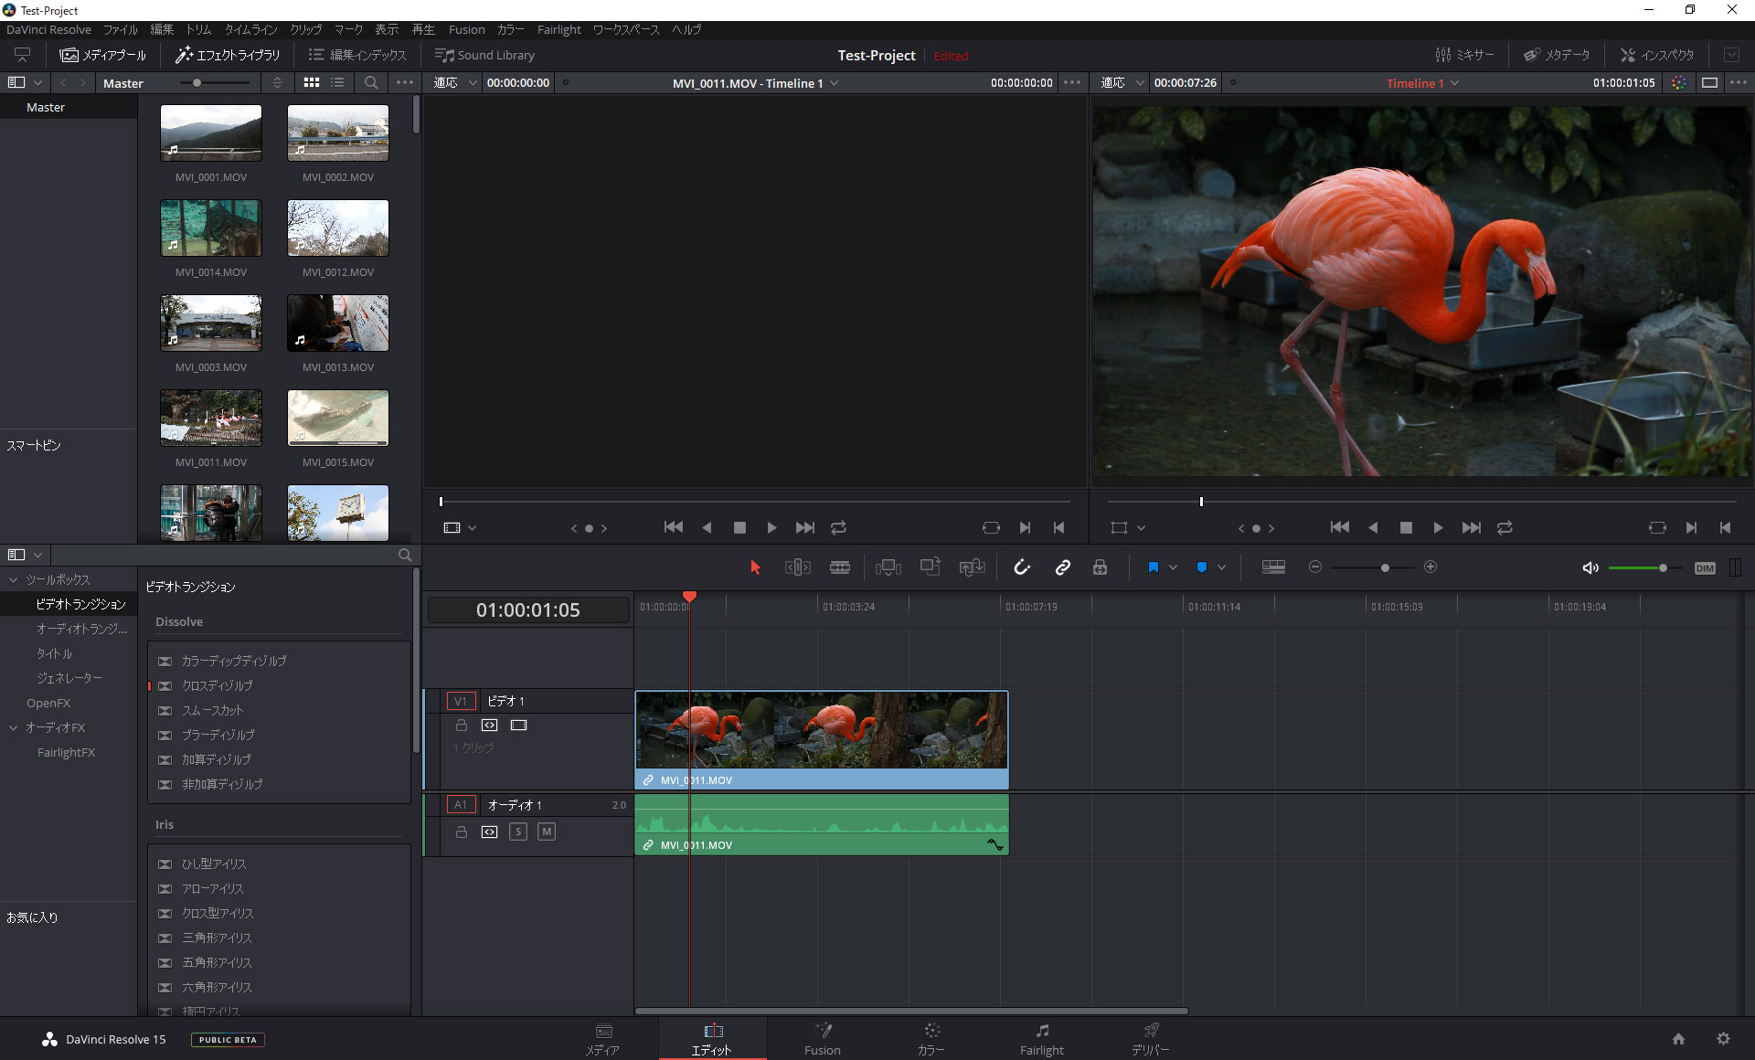1755x1060 pixels.
Task: Switch to デリバー page tab
Action: (x=1150, y=1039)
